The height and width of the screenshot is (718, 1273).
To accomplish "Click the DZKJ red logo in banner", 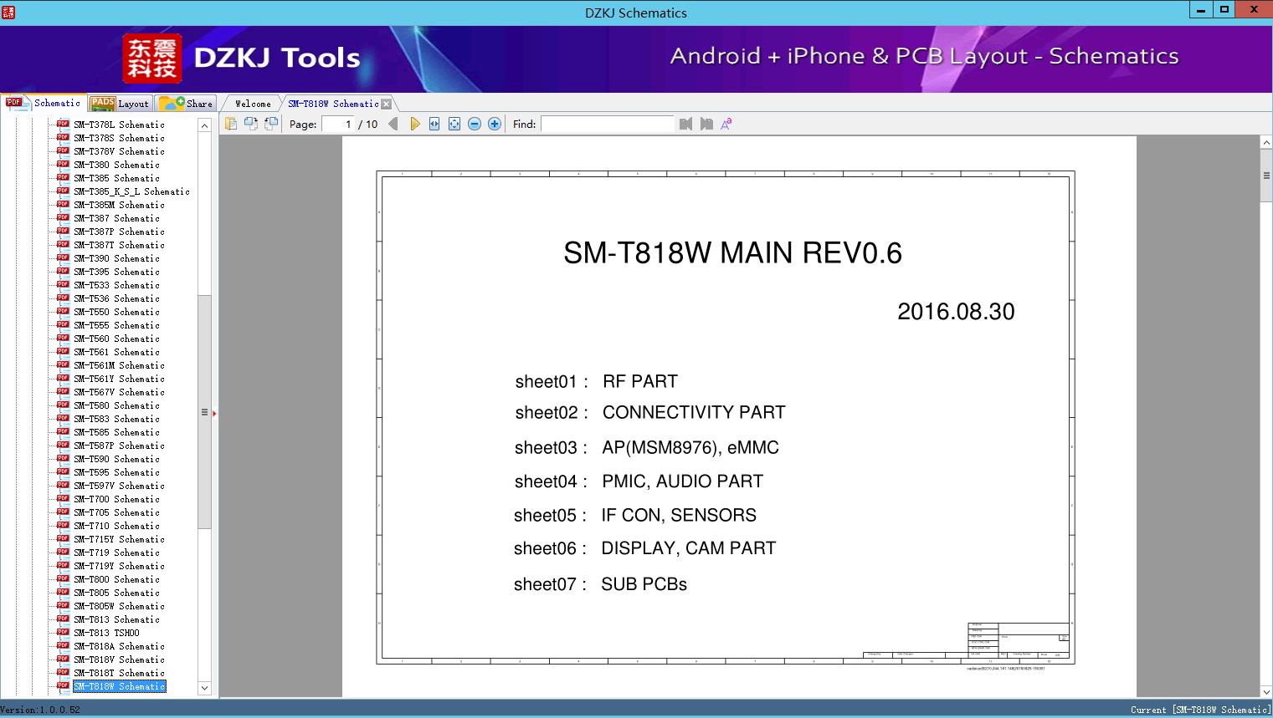I will [x=152, y=59].
